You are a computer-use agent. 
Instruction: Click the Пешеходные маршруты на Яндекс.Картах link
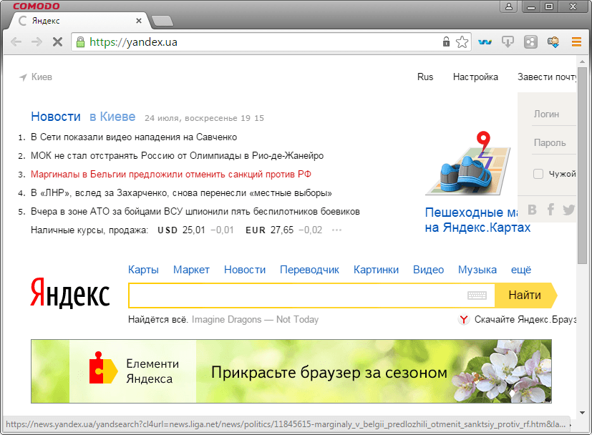pyautogui.click(x=477, y=220)
